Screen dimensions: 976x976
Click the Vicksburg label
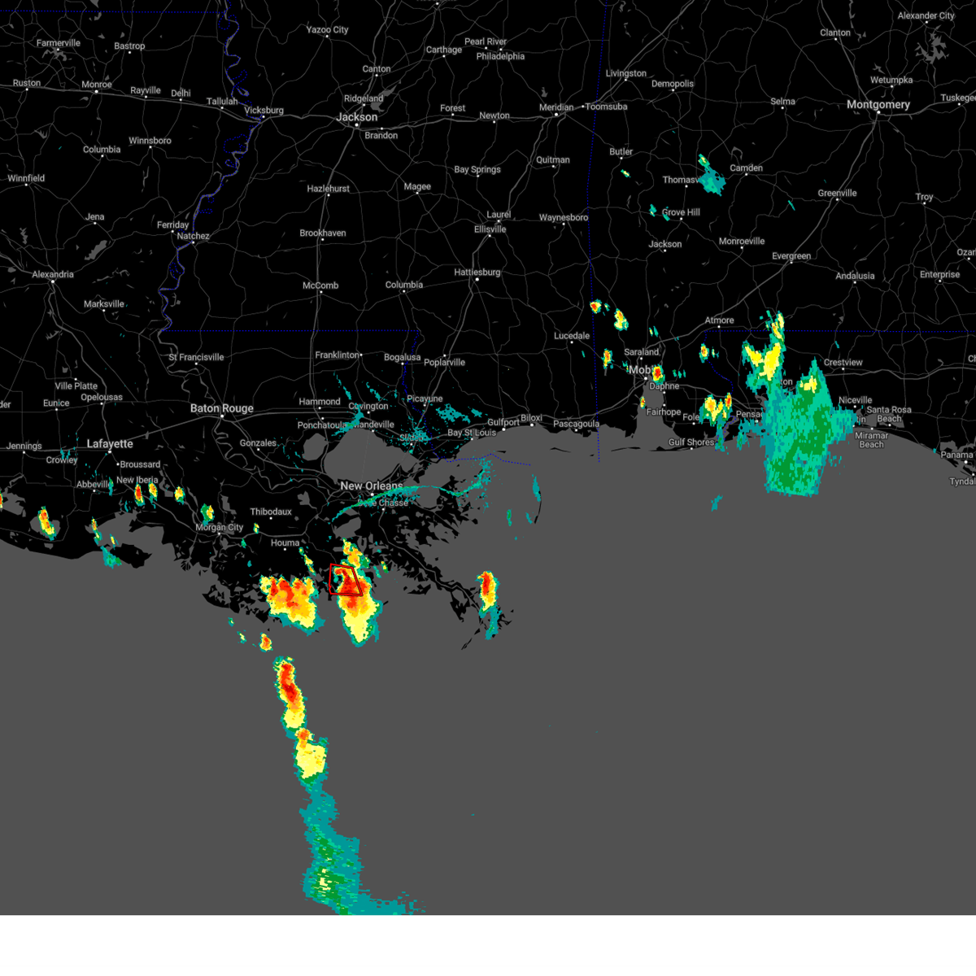266,110
